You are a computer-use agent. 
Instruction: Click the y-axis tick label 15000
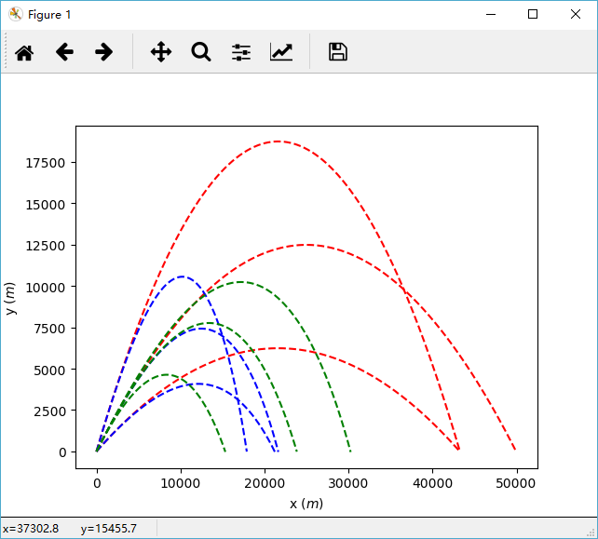(x=46, y=205)
